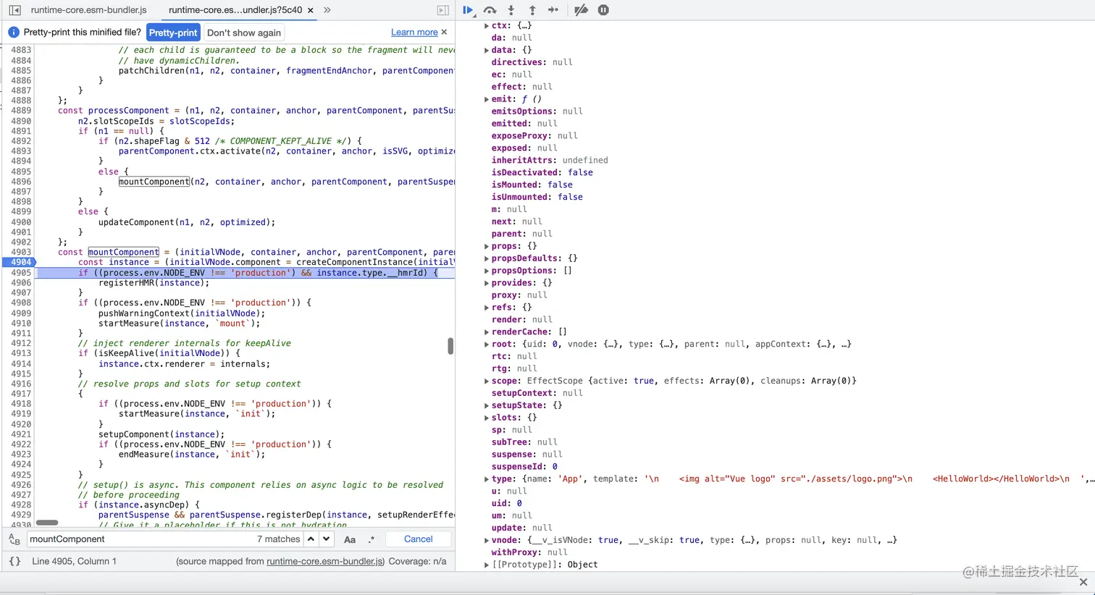
Task: Expand the [[Prototype]] entry
Action: pos(487,565)
